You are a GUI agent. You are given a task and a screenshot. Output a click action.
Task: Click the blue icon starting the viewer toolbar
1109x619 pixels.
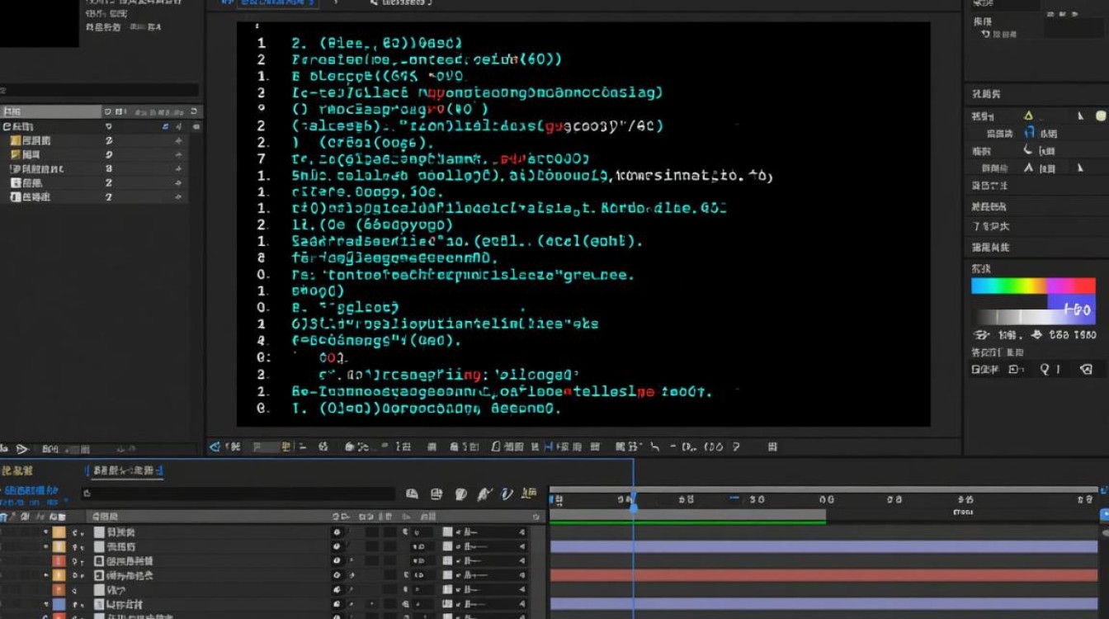tap(215, 447)
